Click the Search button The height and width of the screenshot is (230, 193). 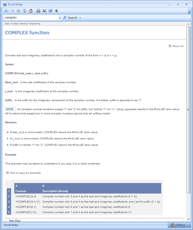coord(70,18)
